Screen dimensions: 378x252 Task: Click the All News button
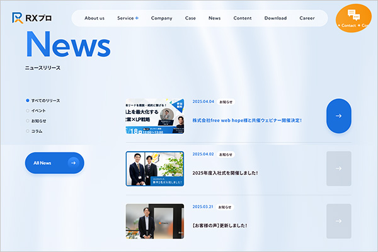(54, 163)
